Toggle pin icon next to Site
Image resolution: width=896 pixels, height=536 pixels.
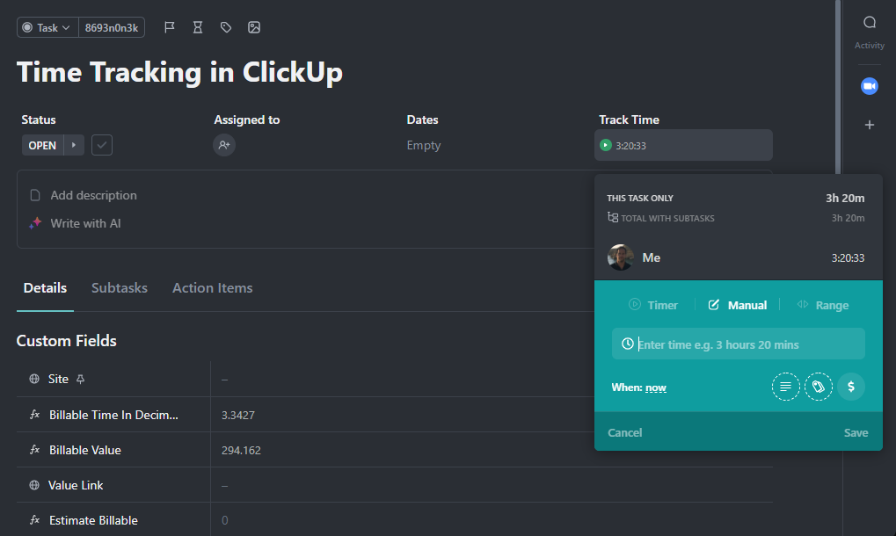pyautogui.click(x=81, y=379)
